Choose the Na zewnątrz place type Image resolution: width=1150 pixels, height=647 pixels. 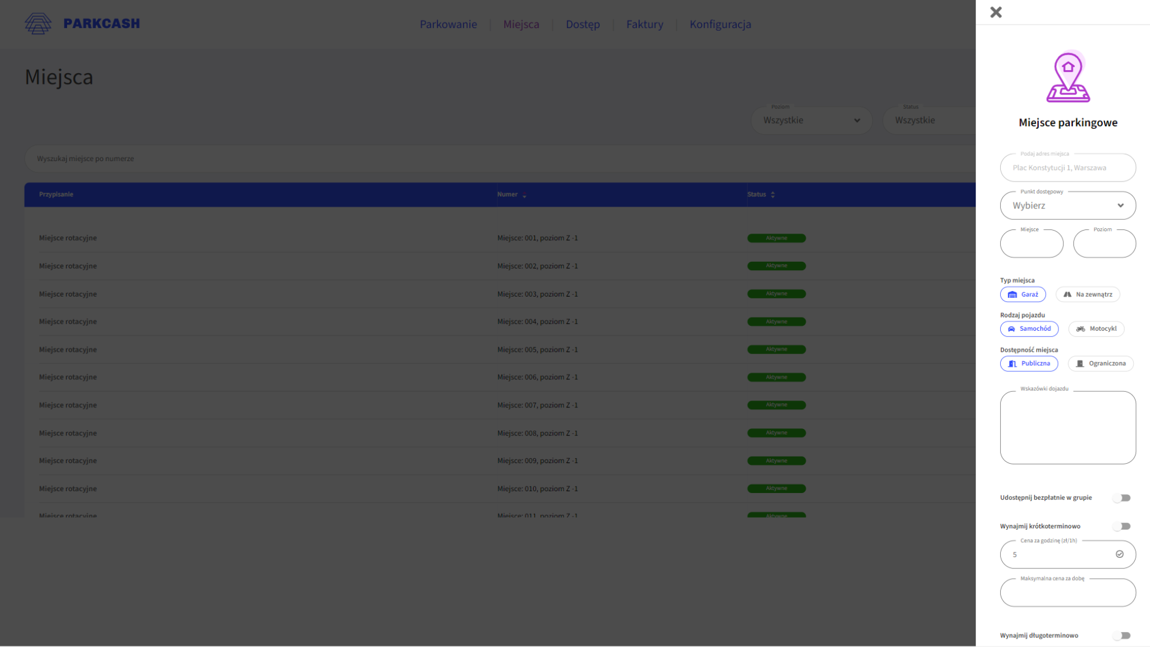[1088, 294]
